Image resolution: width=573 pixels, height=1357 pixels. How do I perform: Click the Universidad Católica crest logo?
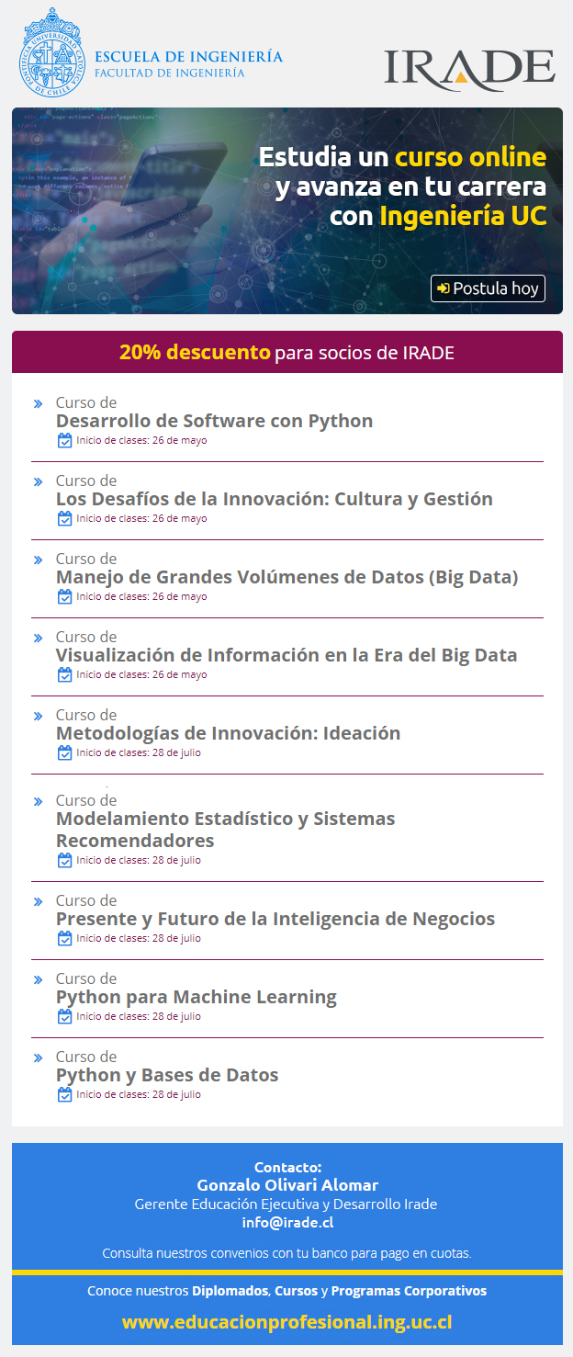click(x=51, y=51)
